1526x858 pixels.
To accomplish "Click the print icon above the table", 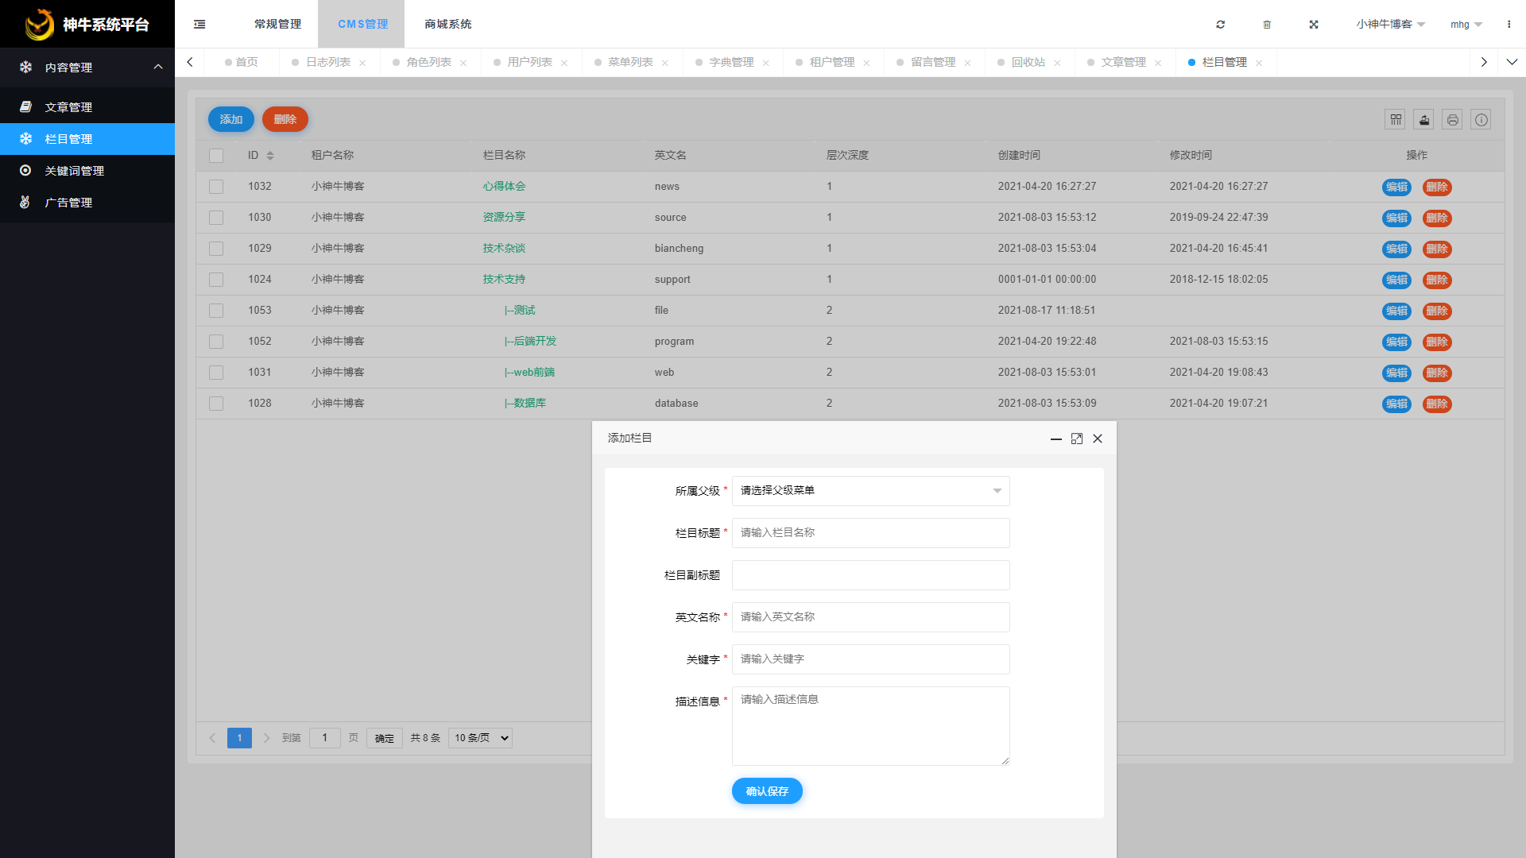I will [1452, 119].
